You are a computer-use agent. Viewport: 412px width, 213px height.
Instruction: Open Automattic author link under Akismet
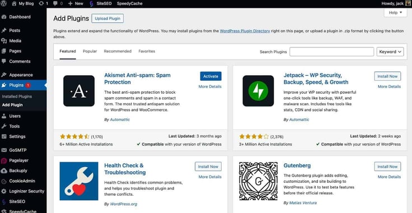click(x=120, y=119)
